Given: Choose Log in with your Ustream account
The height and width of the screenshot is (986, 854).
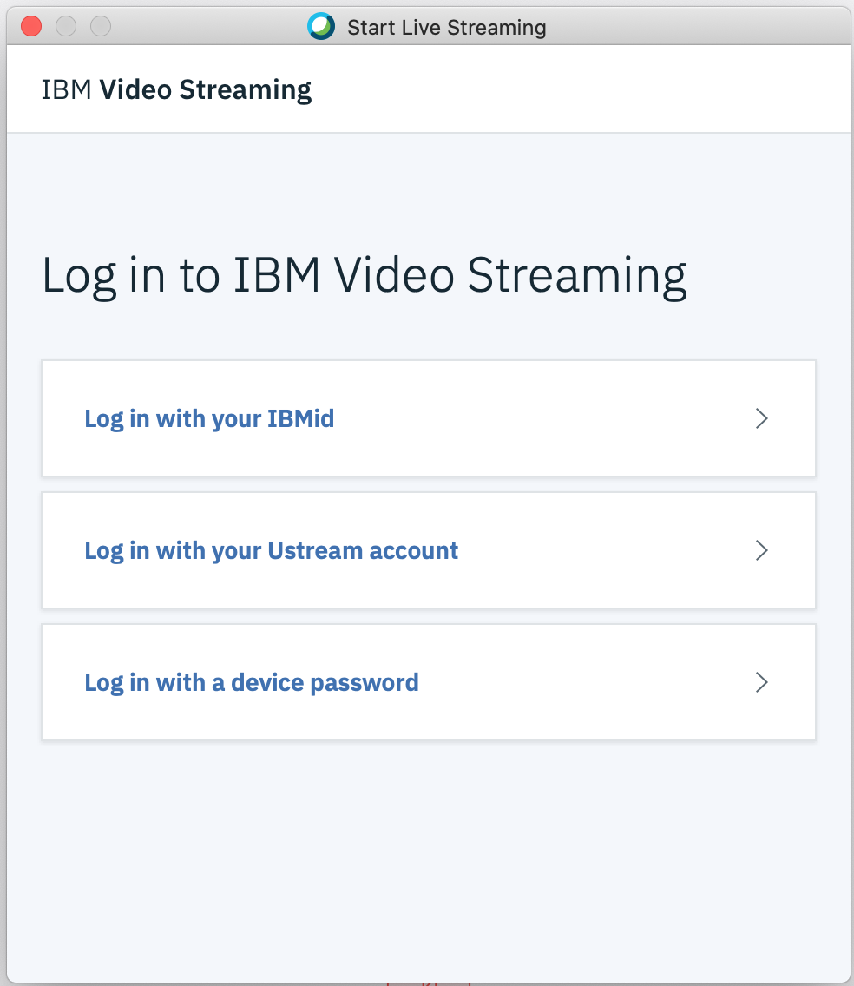Looking at the screenshot, I should 428,550.
